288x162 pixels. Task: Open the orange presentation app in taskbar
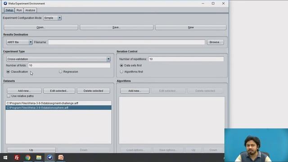61,157
